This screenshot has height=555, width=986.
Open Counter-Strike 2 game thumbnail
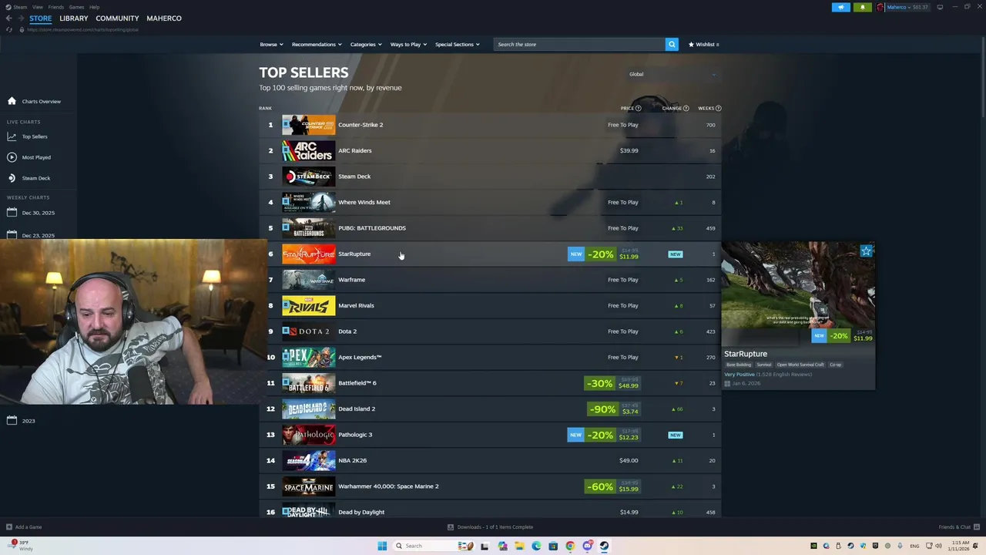[308, 125]
